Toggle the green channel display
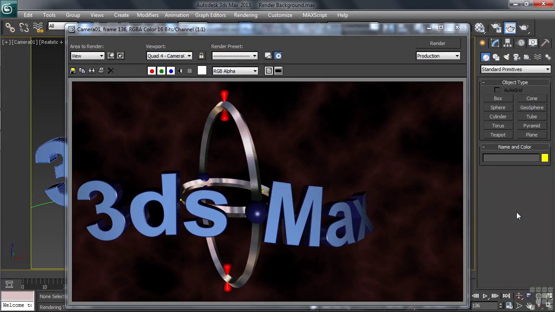This screenshot has height=312, width=555. pos(161,71)
